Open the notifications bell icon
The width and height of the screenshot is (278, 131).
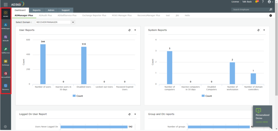[x=257, y=2]
